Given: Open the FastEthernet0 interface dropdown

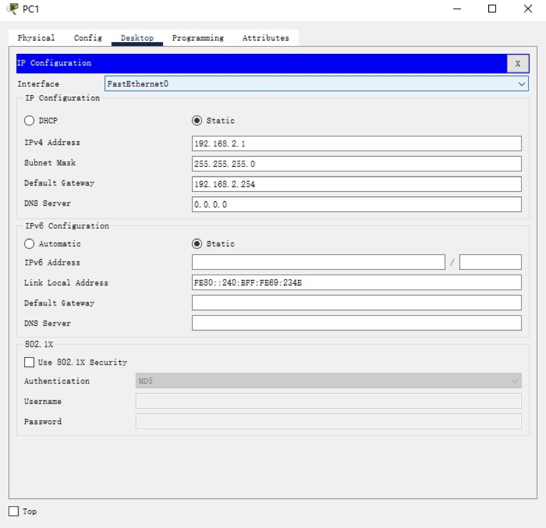Looking at the screenshot, I should (316, 84).
